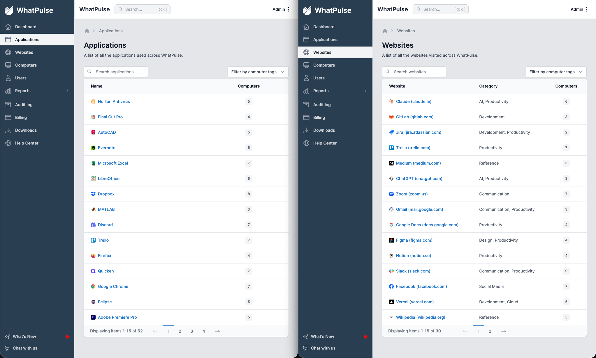Click Billing card icon in left window sidebar
The image size is (596, 358).
click(8, 117)
